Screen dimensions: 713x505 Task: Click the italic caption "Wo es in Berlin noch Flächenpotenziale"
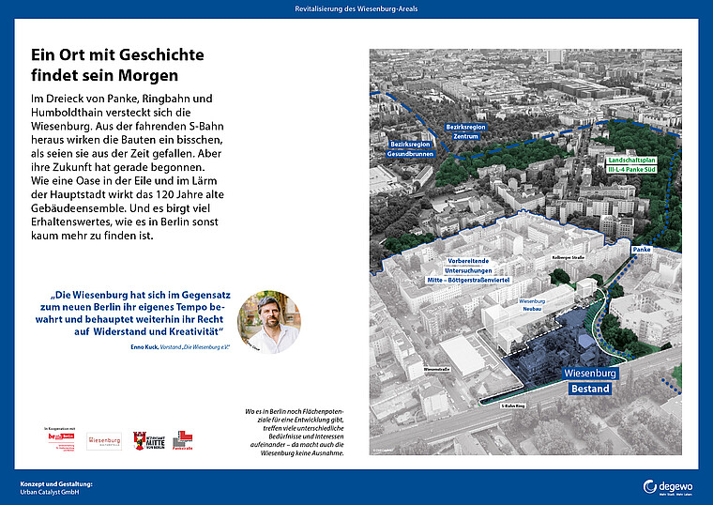(295, 432)
